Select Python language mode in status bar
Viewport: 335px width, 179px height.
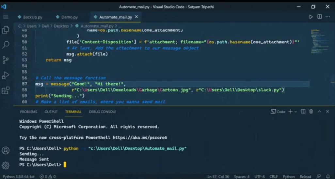click(x=289, y=176)
